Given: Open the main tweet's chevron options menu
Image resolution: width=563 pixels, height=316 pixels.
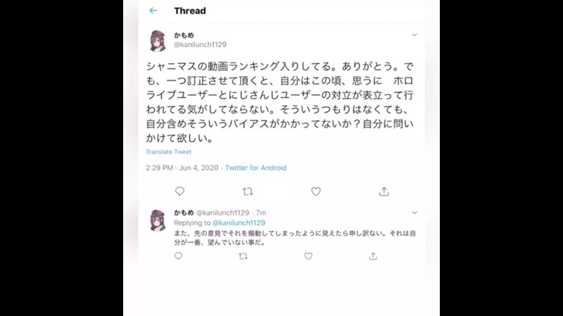Looking at the screenshot, I should click(x=415, y=35).
